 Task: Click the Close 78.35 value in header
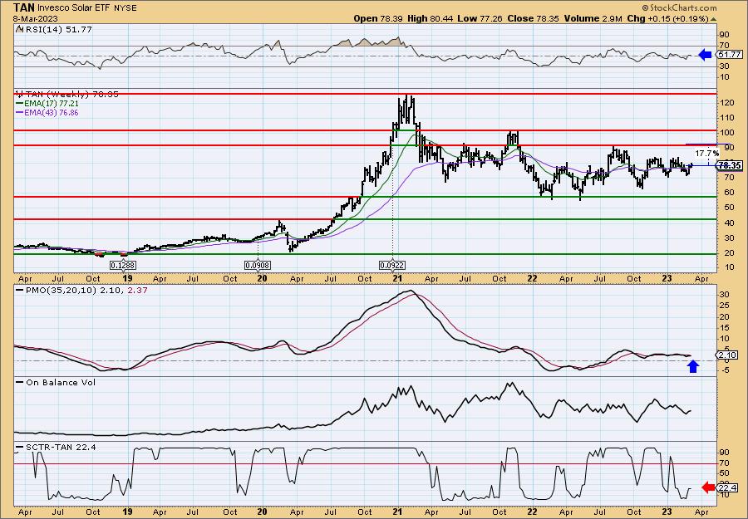pos(533,18)
